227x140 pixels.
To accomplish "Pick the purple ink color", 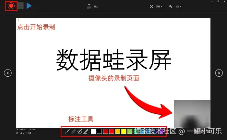I will [160, 132].
